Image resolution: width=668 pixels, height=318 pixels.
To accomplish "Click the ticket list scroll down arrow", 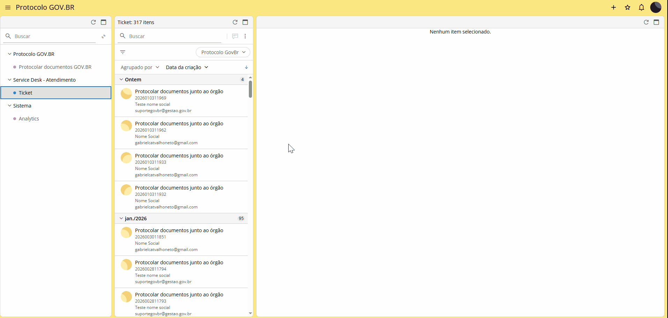I will tap(250, 313).
